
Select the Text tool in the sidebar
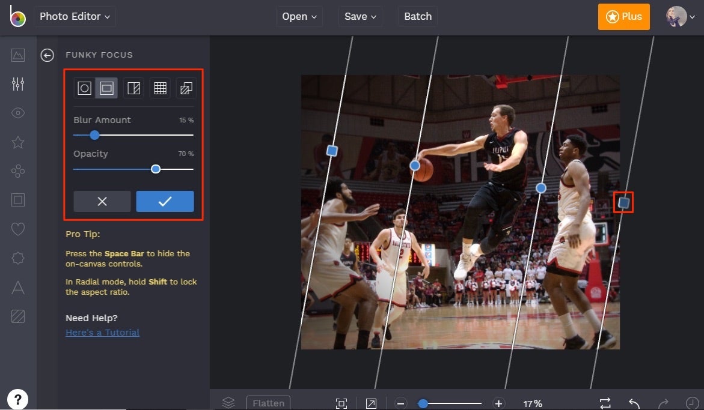(18, 288)
